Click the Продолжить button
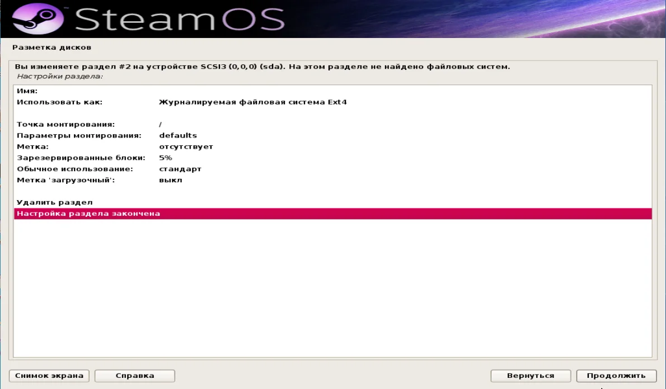Screen dimensions: 666x389 [x=616, y=376]
